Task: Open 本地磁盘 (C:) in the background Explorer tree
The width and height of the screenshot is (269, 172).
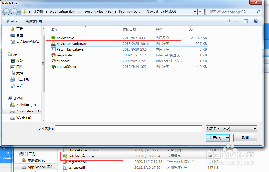Action: (37, 160)
